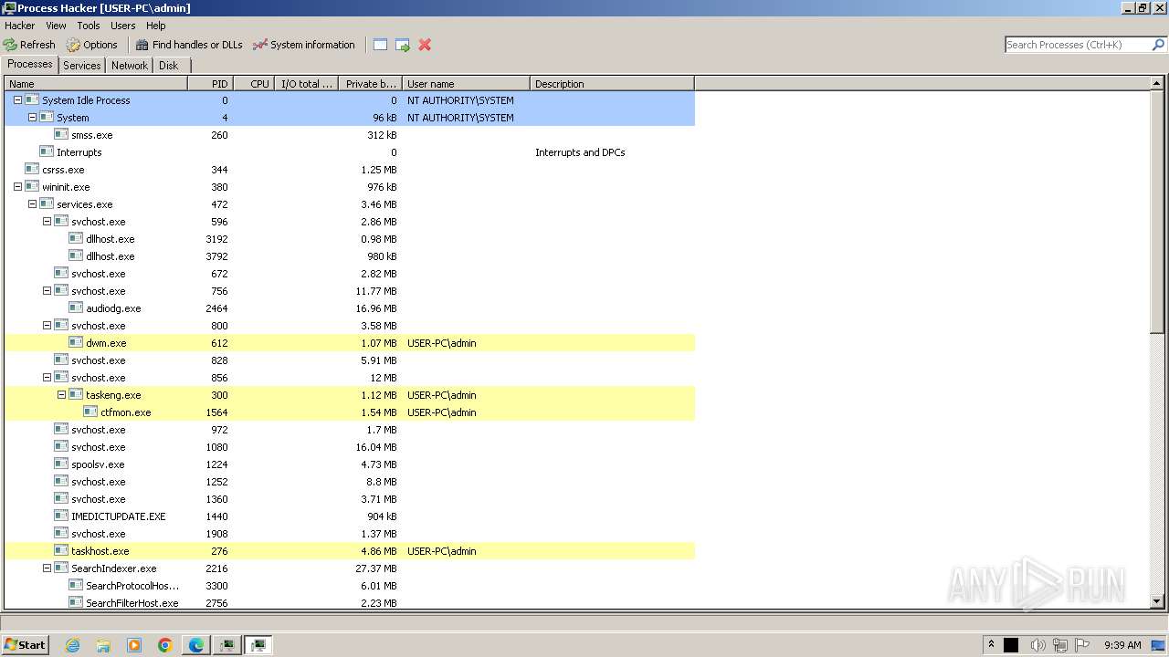Click the volume tray icon
The width and height of the screenshot is (1169, 657).
(1037, 645)
